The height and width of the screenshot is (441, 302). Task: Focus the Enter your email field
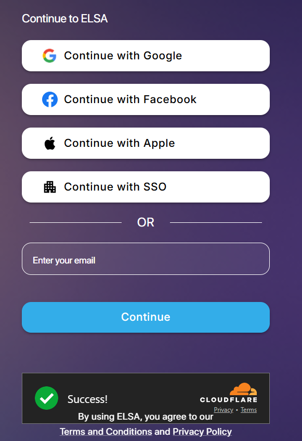click(146, 259)
